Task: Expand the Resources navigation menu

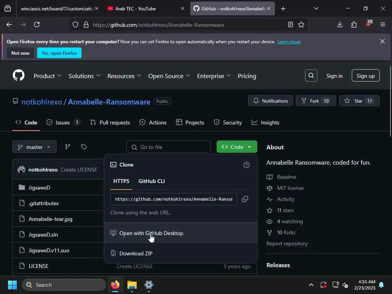Action: pyautogui.click(x=124, y=76)
